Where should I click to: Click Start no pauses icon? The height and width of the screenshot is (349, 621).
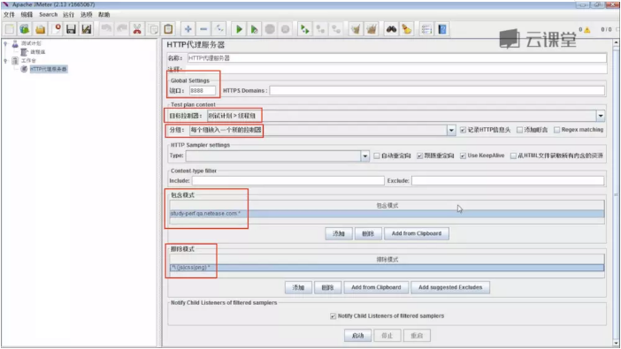254,29
